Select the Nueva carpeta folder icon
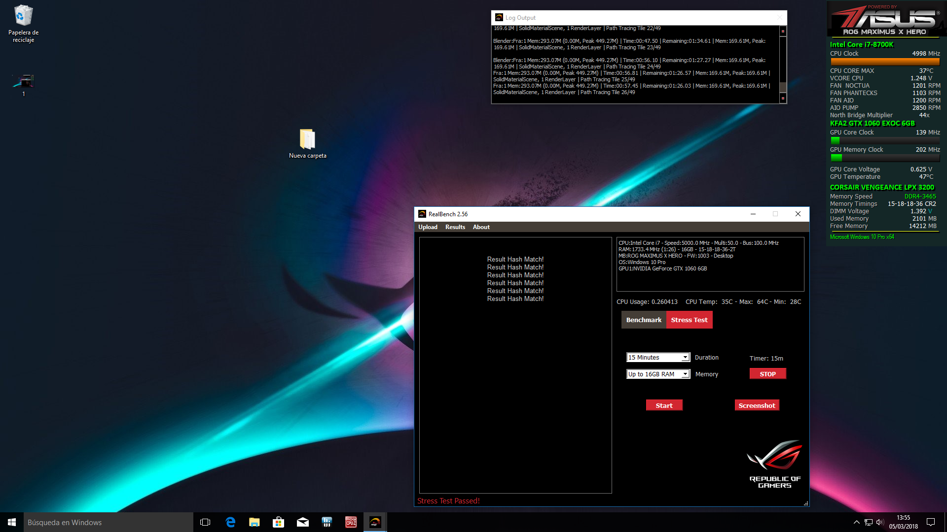 point(307,143)
